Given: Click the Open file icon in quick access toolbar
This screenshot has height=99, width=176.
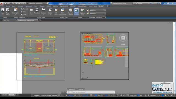Looking at the screenshot, I should coord(8,4).
